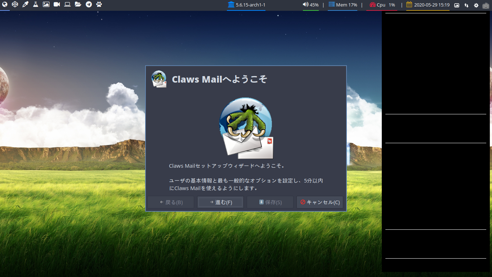Click the paw print workspace icon
This screenshot has height=277, width=492.
99,5
